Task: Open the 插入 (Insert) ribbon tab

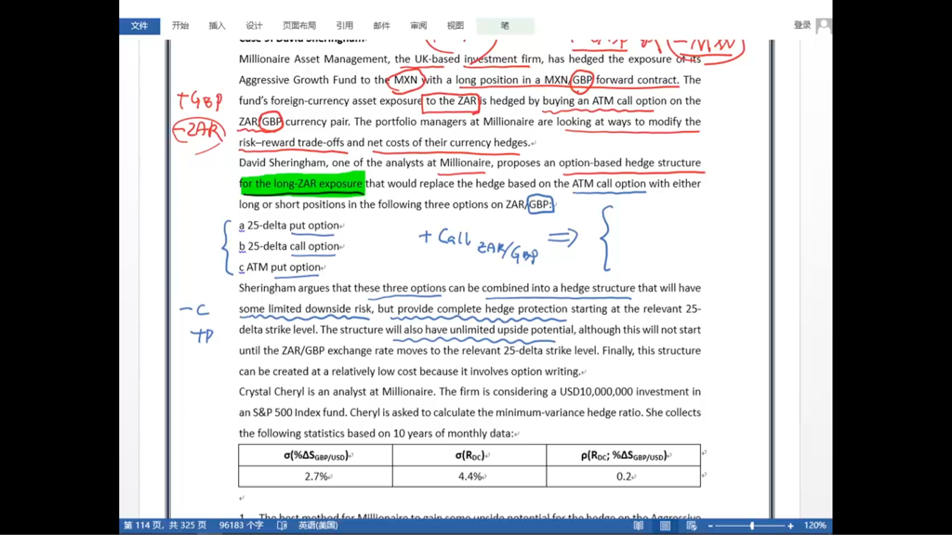Action: tap(218, 26)
